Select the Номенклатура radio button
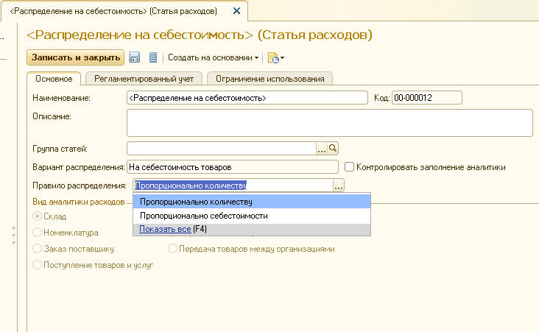 click(x=37, y=233)
